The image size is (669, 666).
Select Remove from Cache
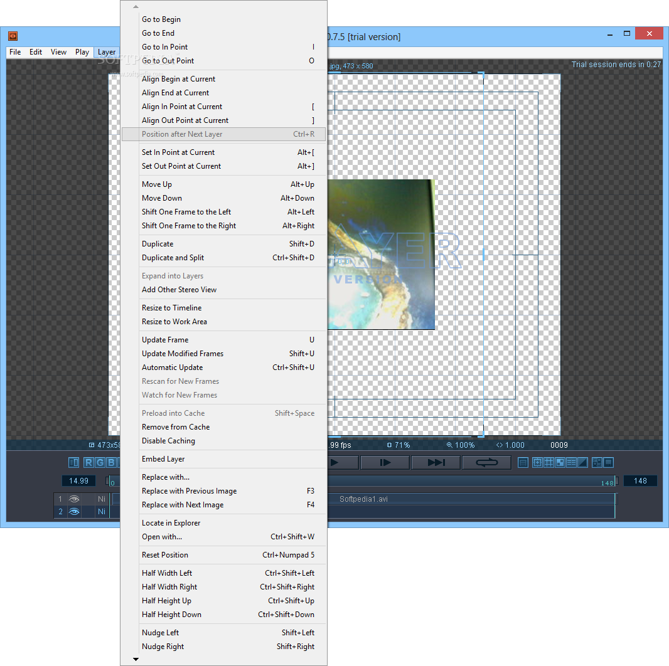[223, 427]
